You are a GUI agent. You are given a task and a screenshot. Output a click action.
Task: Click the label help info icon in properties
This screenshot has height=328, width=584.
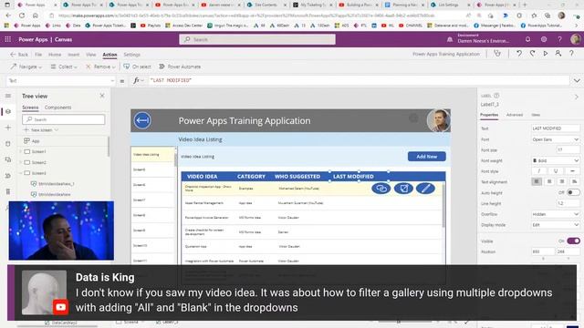point(496,96)
